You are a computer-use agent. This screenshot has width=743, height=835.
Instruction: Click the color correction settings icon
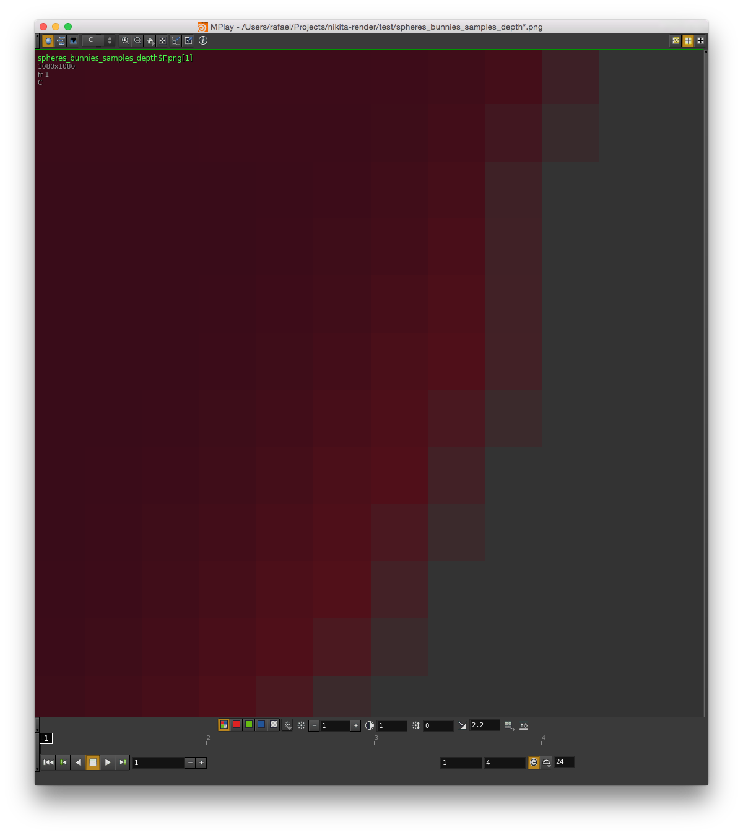(x=524, y=725)
